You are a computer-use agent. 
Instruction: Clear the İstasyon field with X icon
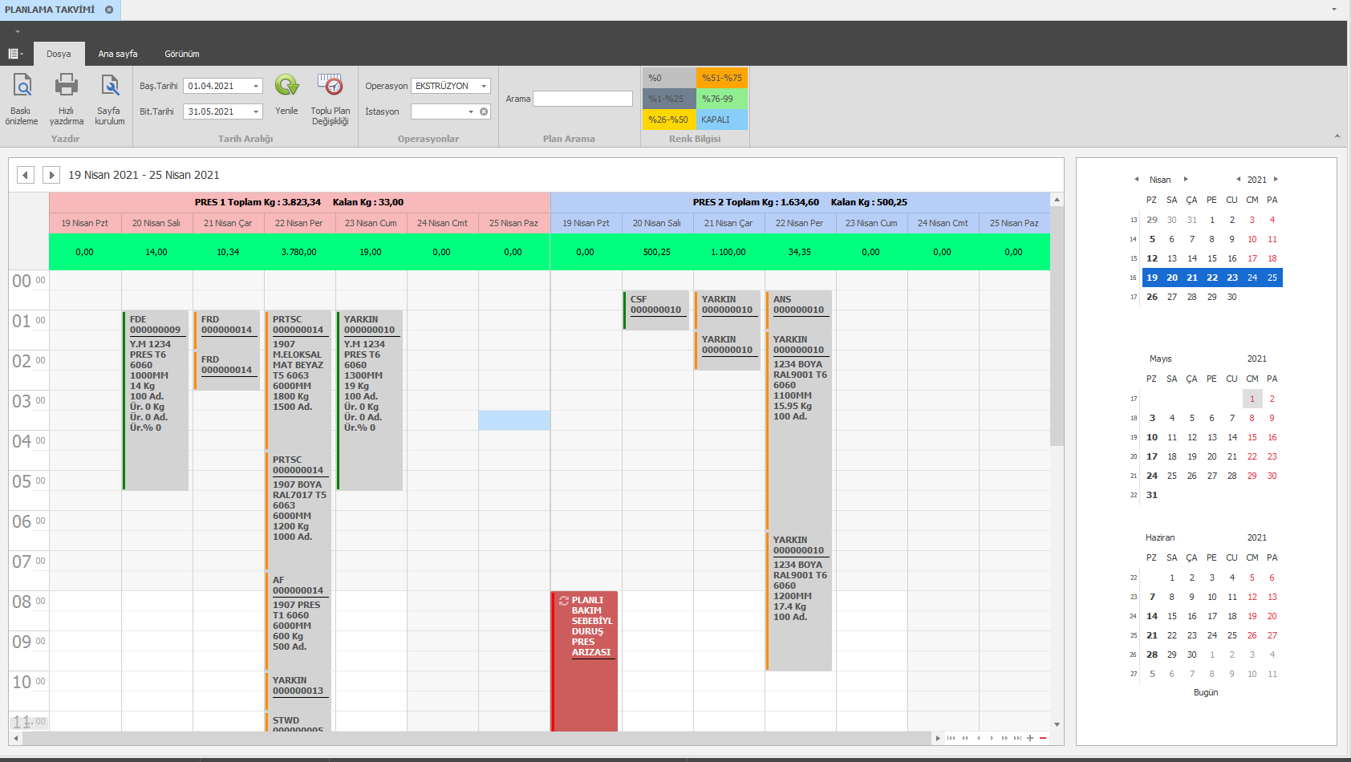pos(484,111)
